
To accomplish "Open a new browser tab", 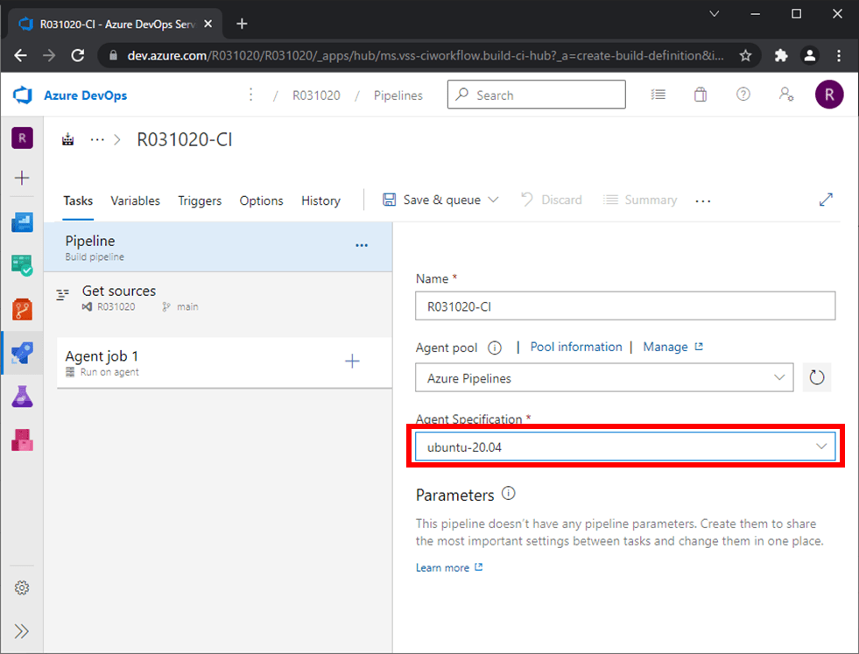I will pos(242,24).
